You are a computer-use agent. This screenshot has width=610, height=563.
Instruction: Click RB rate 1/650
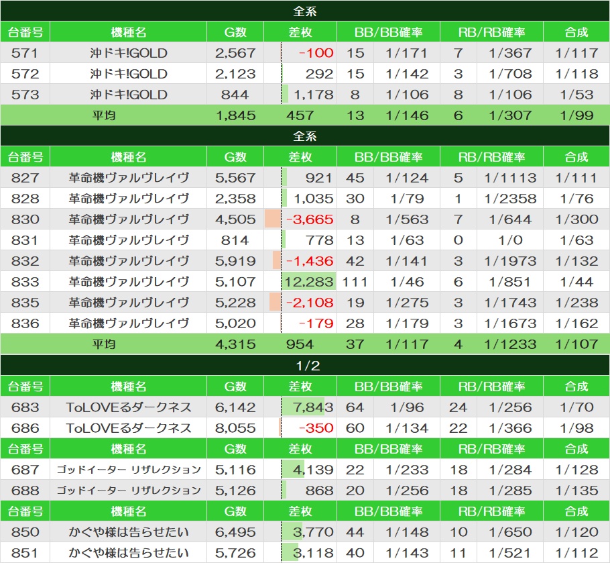[x=510, y=532]
